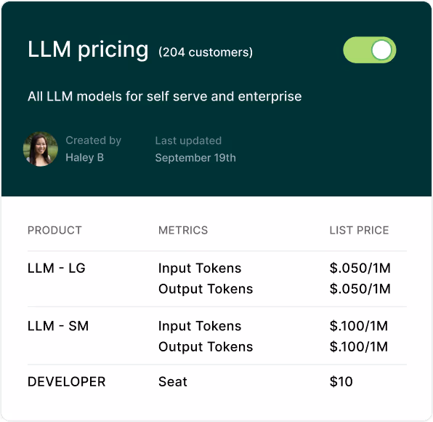Image resolution: width=433 pixels, height=422 pixels.
Task: Select the DEVELOPER product row
Action: [x=217, y=382]
